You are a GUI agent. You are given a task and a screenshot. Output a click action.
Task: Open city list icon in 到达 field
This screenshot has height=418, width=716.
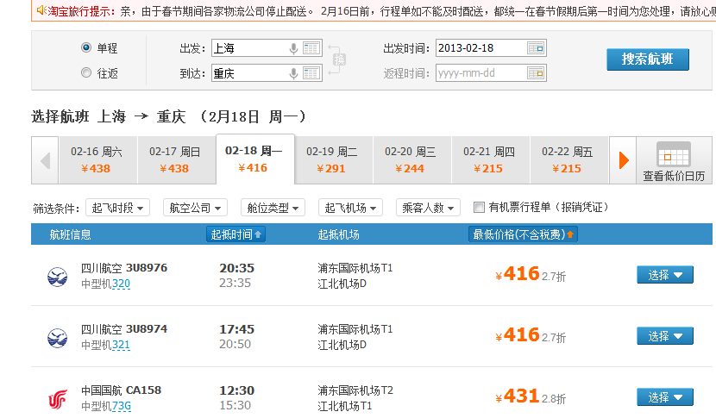(311, 73)
